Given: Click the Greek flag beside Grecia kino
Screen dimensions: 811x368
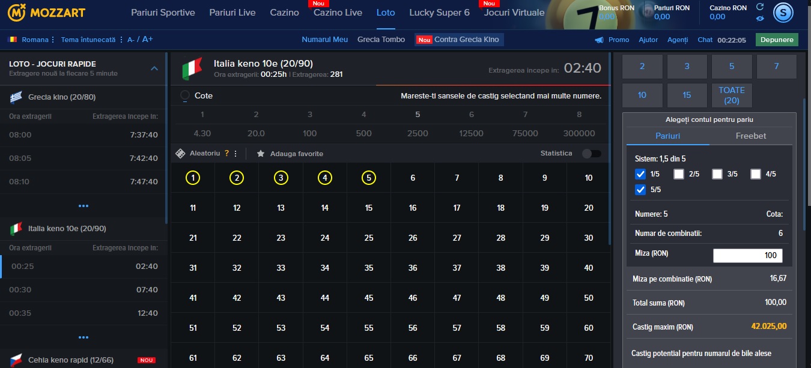Looking at the screenshot, I should (x=17, y=97).
